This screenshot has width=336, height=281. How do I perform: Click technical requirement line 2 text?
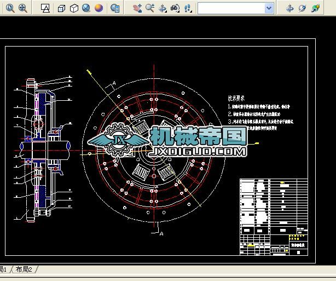254,114
